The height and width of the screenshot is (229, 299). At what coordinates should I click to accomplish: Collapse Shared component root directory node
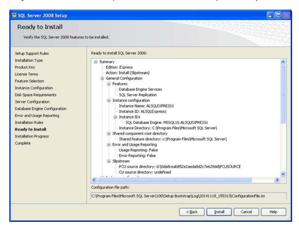109,134
